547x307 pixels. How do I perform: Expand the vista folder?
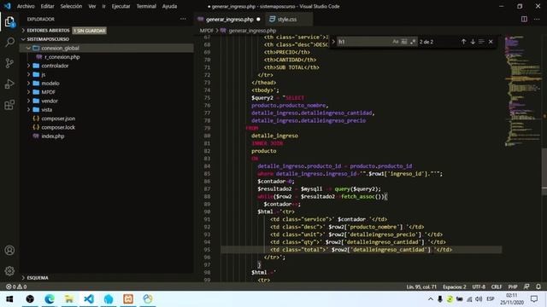(28, 110)
